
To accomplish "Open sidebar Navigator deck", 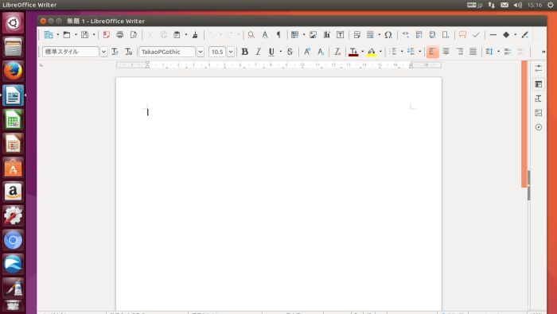I will (539, 127).
